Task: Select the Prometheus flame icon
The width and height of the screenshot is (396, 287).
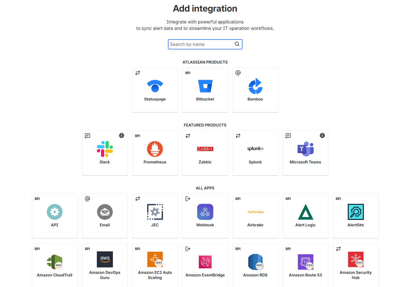Action: click(155, 149)
